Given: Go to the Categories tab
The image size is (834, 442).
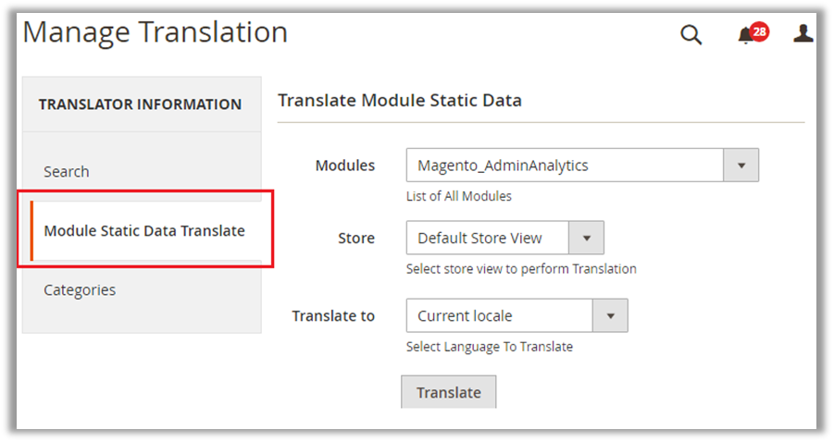Looking at the screenshot, I should 80,289.
